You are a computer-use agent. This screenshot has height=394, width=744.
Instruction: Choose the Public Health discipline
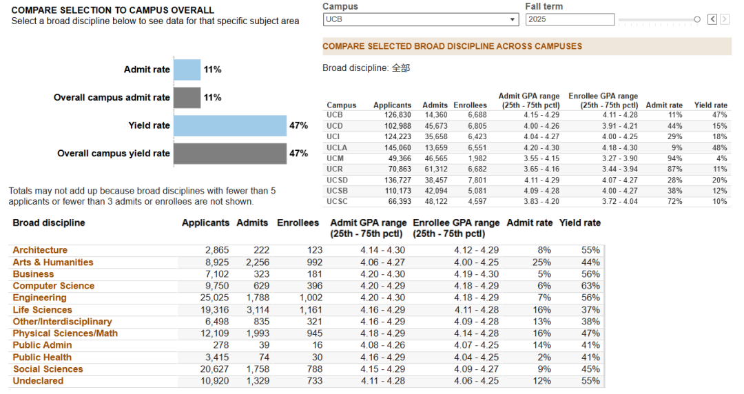click(42, 357)
